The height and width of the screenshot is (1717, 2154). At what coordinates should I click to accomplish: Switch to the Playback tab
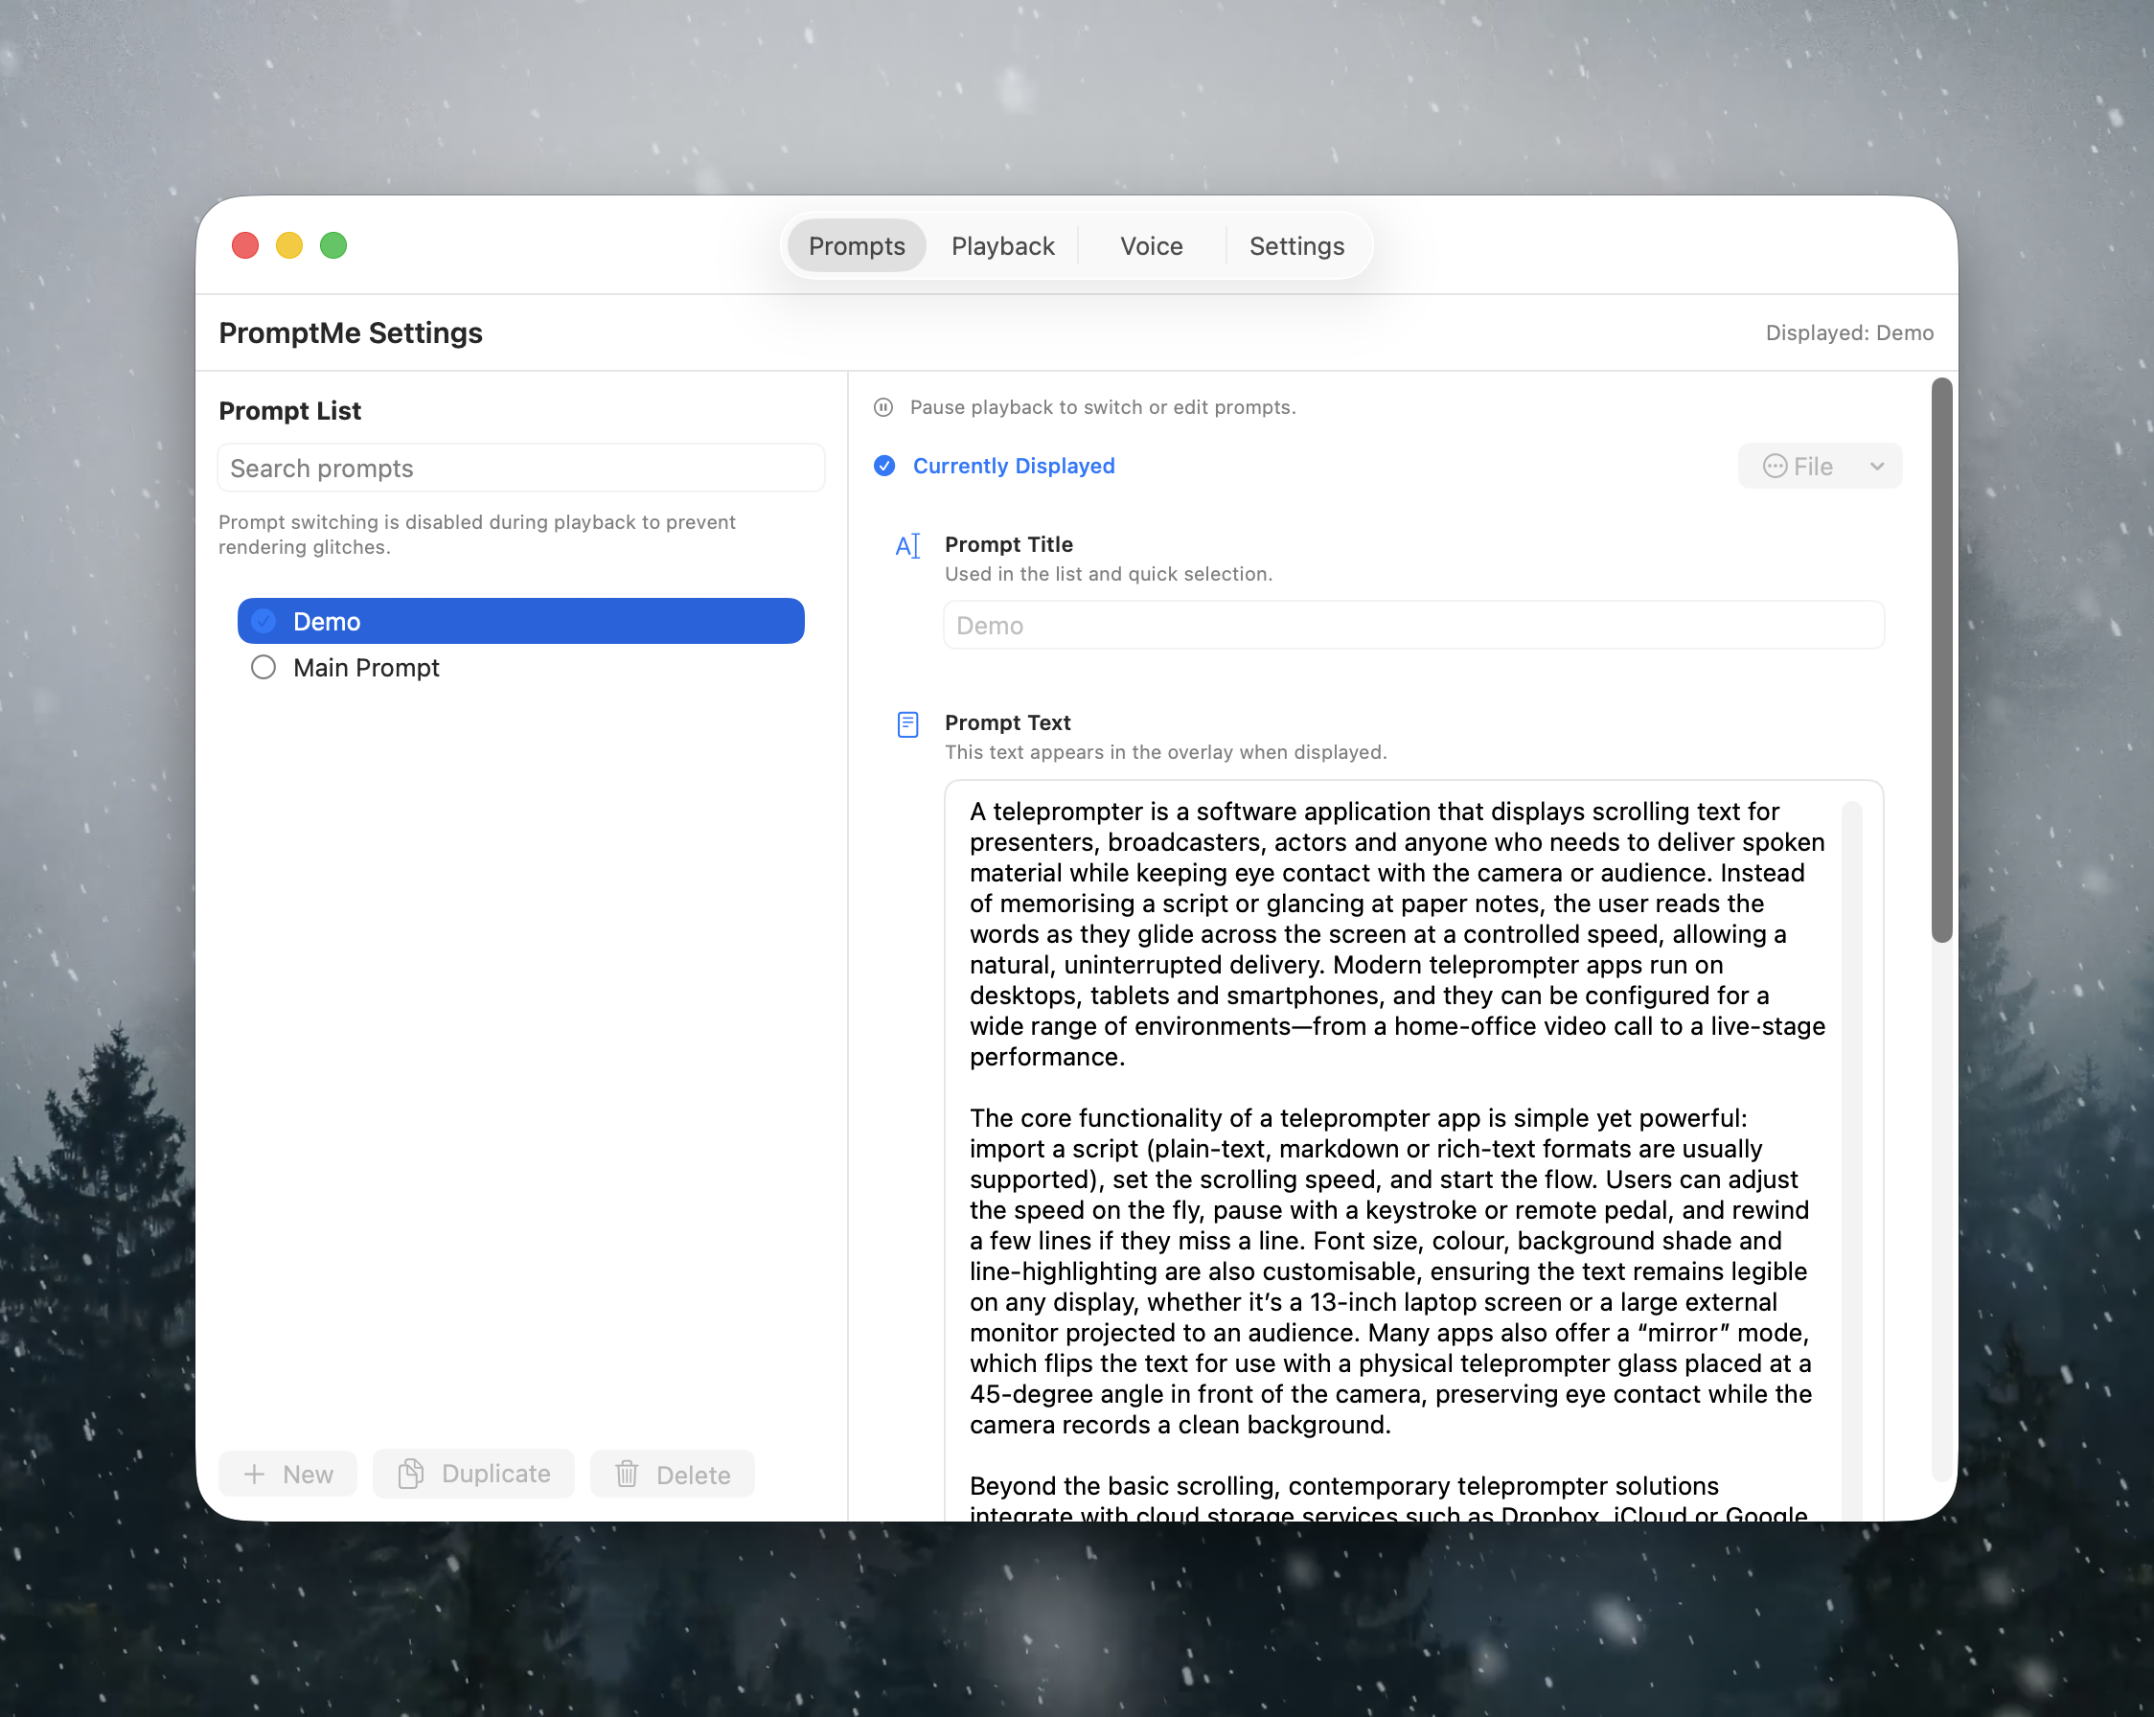[x=1002, y=245]
